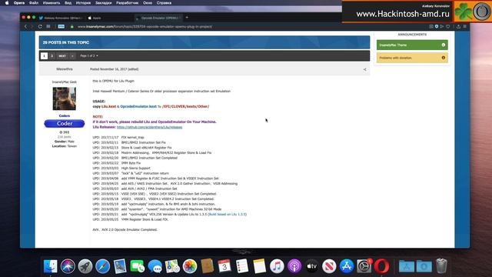This screenshot has height=277, width=492.
Task: Click the blue ad blocker shield icon
Action: click(x=437, y=27)
